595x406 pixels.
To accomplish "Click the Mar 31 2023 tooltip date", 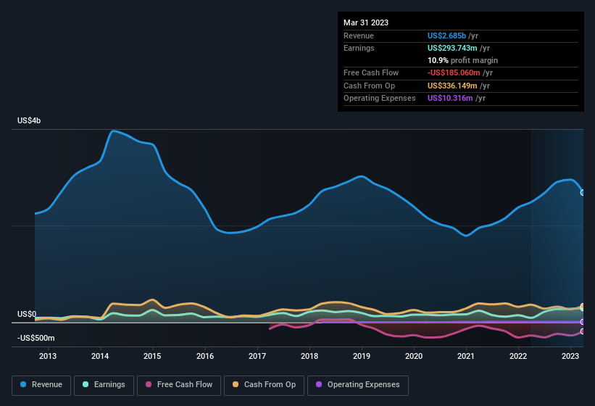I will click(x=366, y=22).
